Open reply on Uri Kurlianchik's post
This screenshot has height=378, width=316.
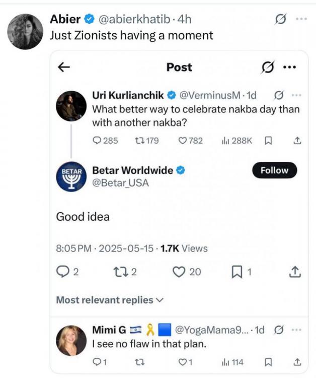pos(97,141)
